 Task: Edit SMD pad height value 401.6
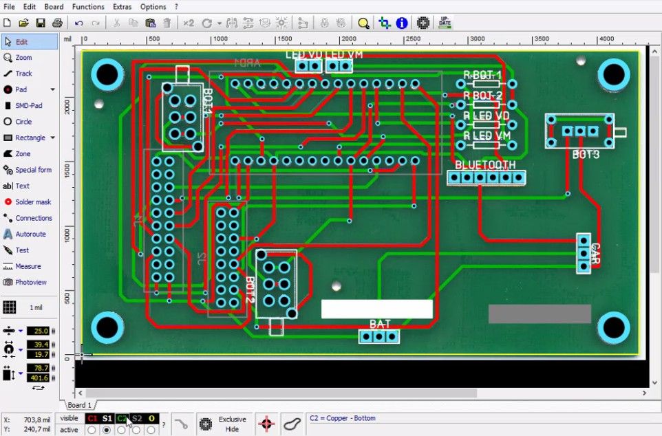39,378
